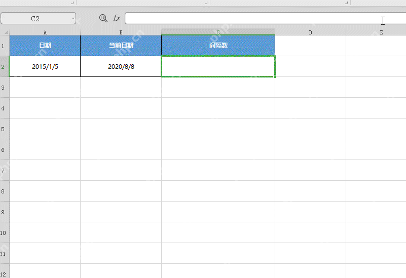Click the zoom magnifier icon beside fx

(x=103, y=18)
